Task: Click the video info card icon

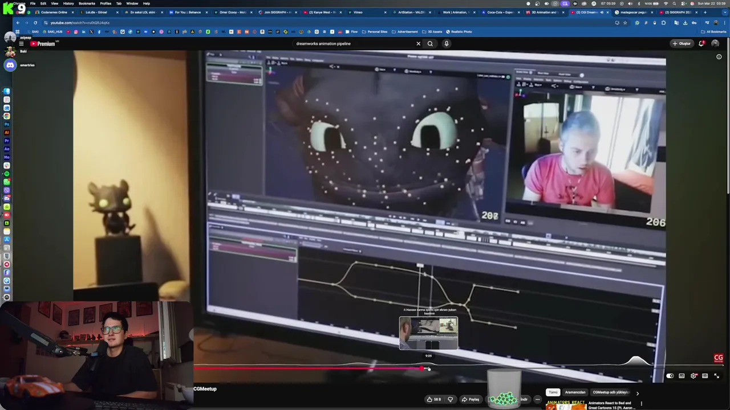Action: tap(719, 57)
